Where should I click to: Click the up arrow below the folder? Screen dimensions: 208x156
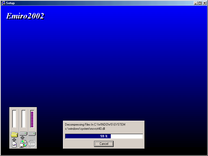tap(14, 140)
